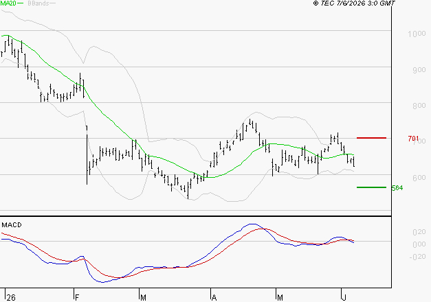Viewport: 431px width, 302px height.
Task: Click the MA20 legend label
Action: point(8,3)
